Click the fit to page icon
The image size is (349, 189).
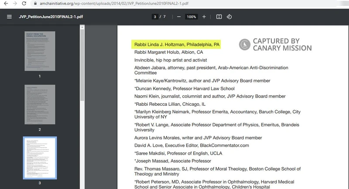tap(219, 17)
